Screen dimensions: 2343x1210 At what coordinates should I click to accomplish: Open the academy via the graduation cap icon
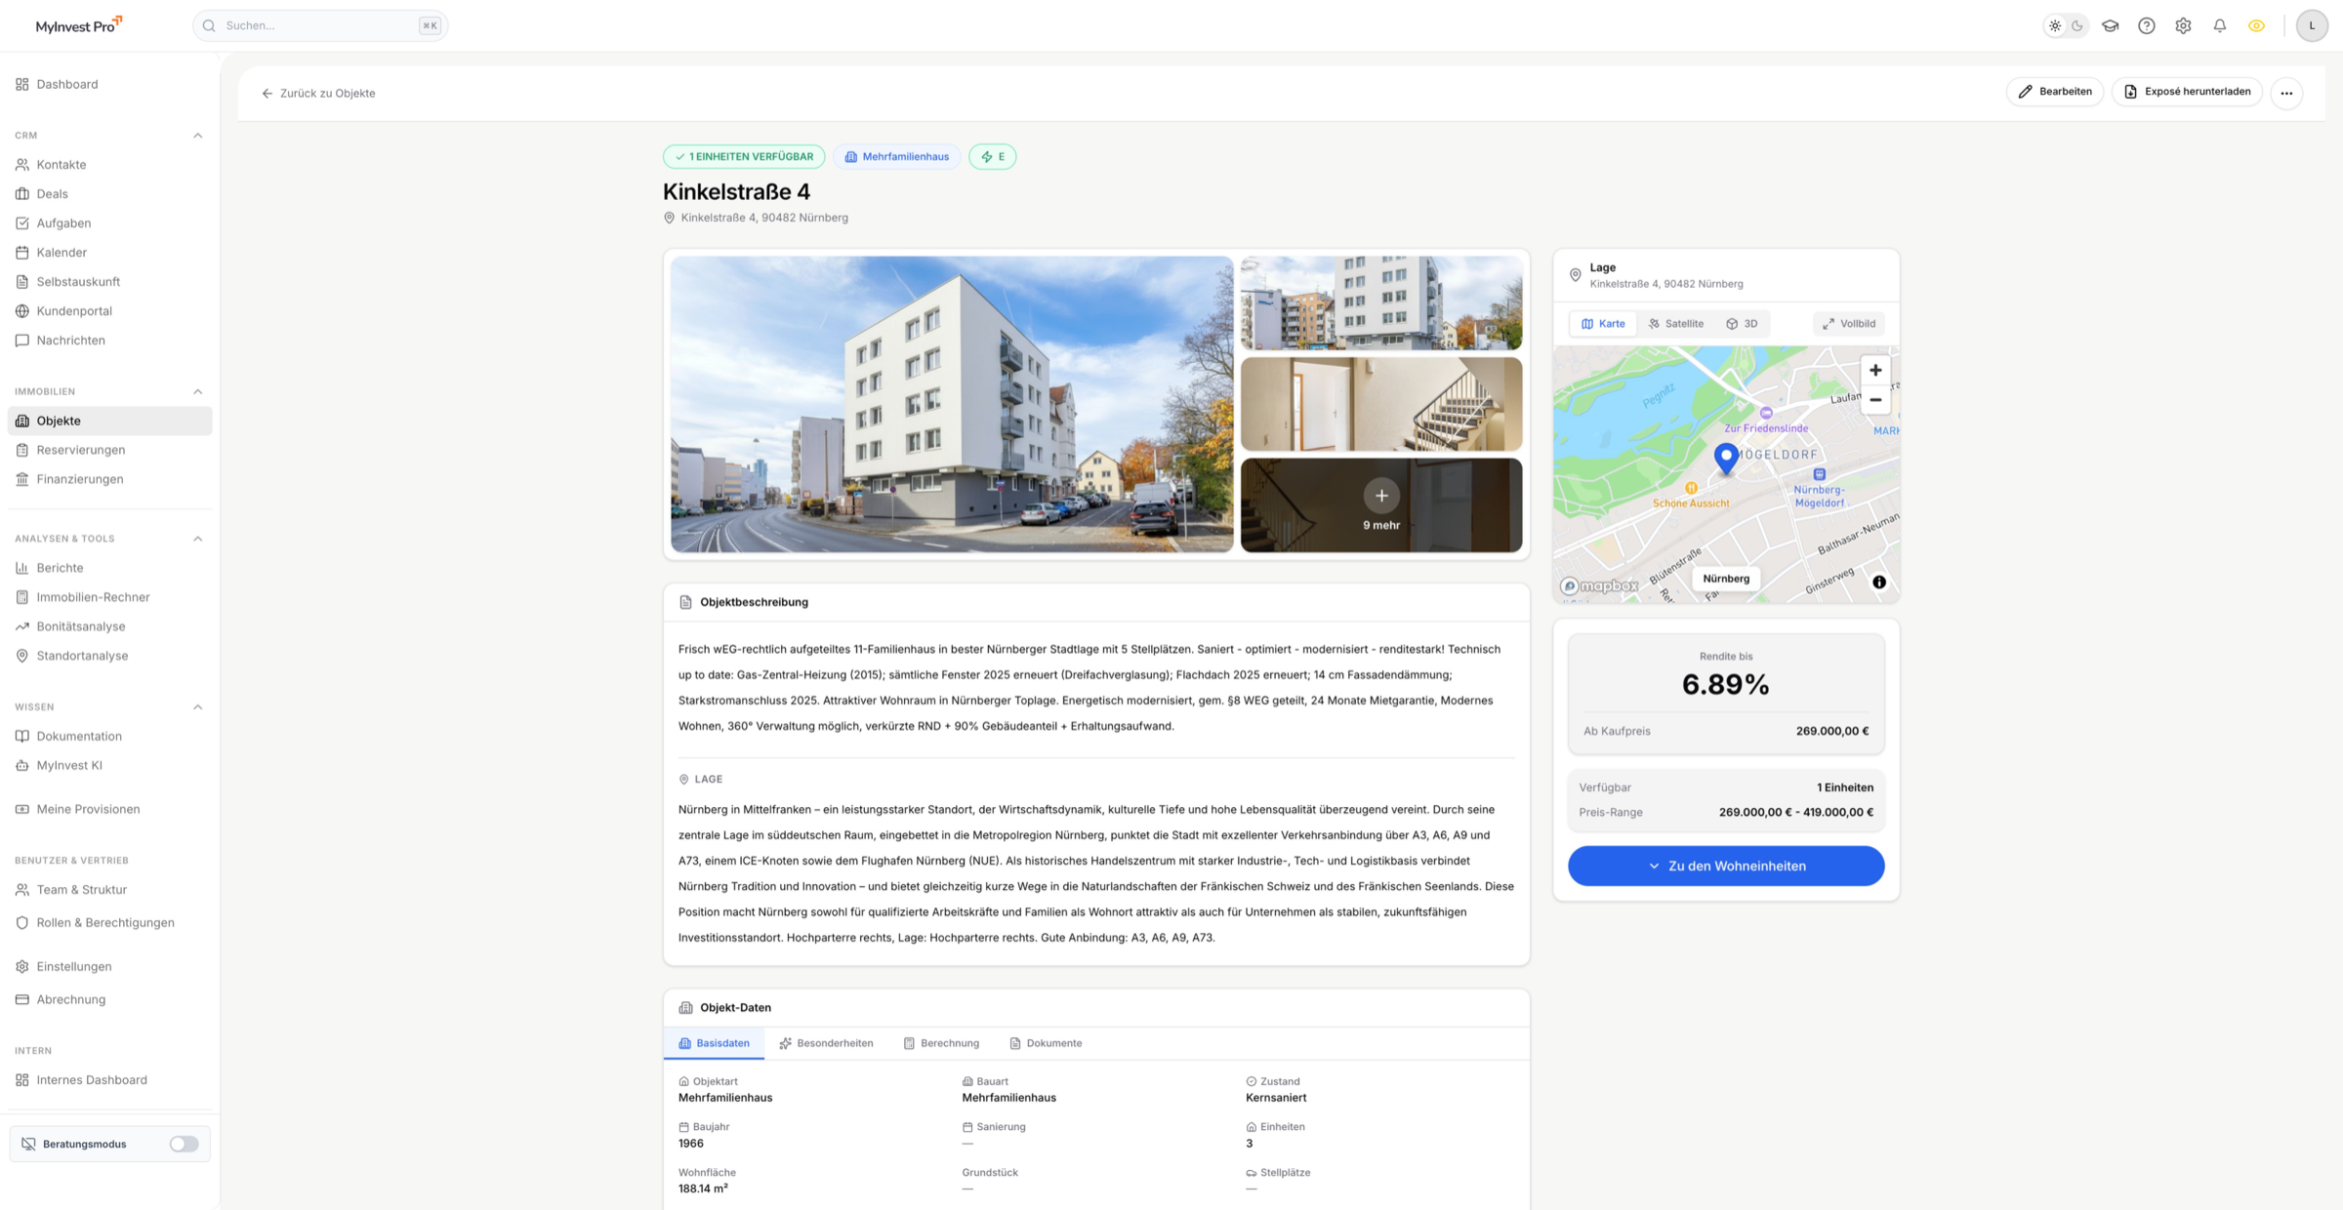tap(2110, 25)
